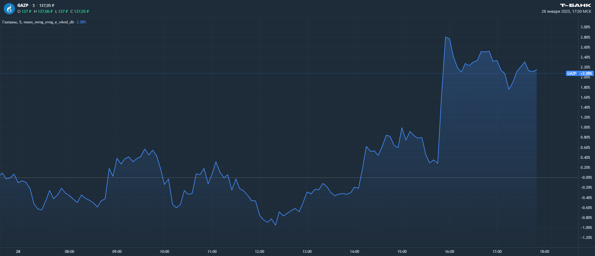Click the Т-Банк logo
The width and height of the screenshot is (595, 256).
pos(575,5)
